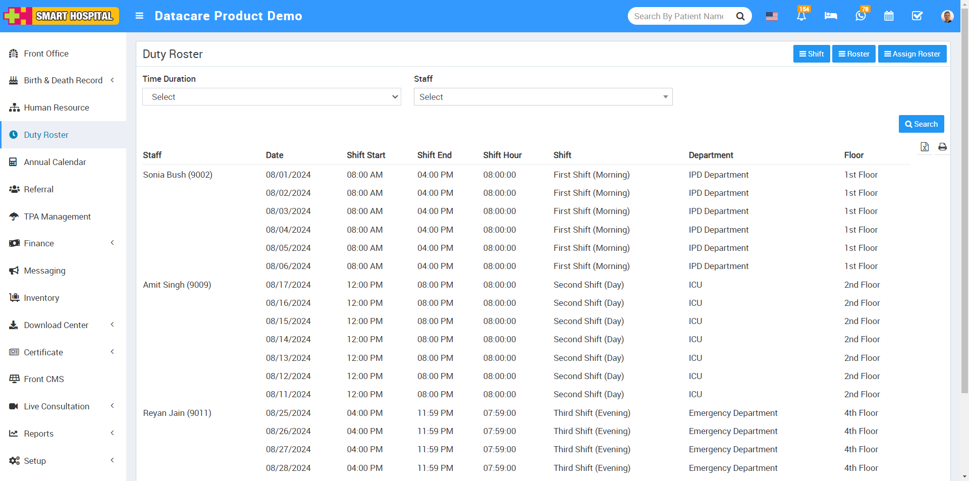The width and height of the screenshot is (969, 481).
Task: Open tasks via the checkmark icon
Action: pos(917,16)
